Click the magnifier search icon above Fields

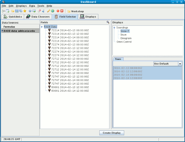[108, 23]
